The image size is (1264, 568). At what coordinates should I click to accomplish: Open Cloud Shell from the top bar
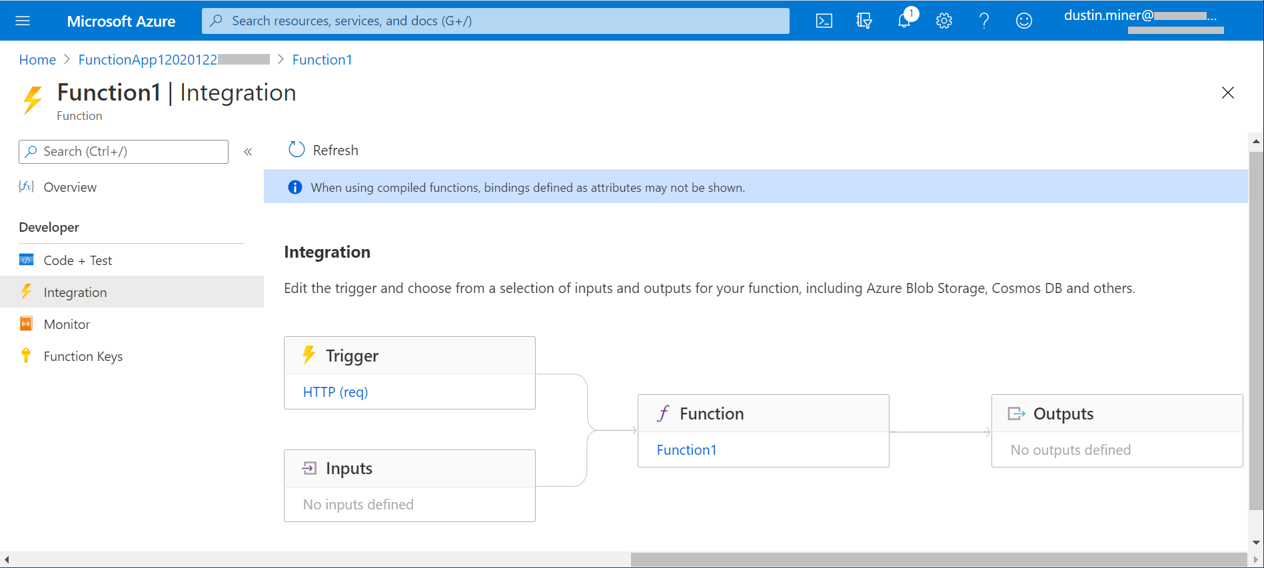coord(824,21)
